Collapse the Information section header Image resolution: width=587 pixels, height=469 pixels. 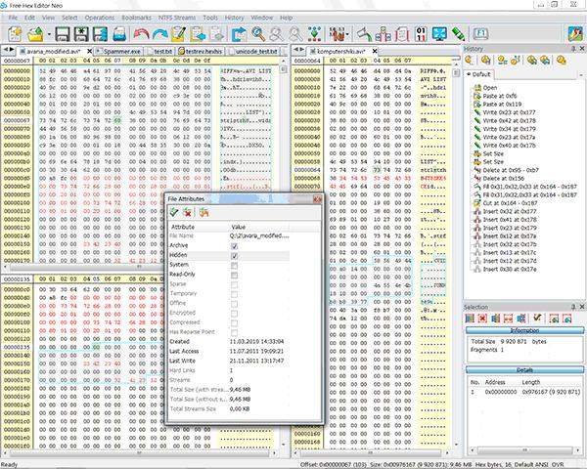point(524,330)
